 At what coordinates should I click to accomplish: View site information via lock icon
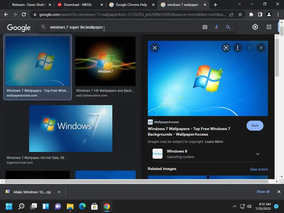pos(35,14)
